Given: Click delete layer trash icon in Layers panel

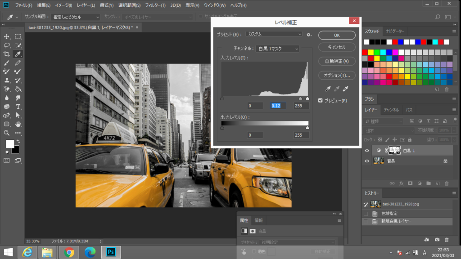Looking at the screenshot, I should (447, 183).
